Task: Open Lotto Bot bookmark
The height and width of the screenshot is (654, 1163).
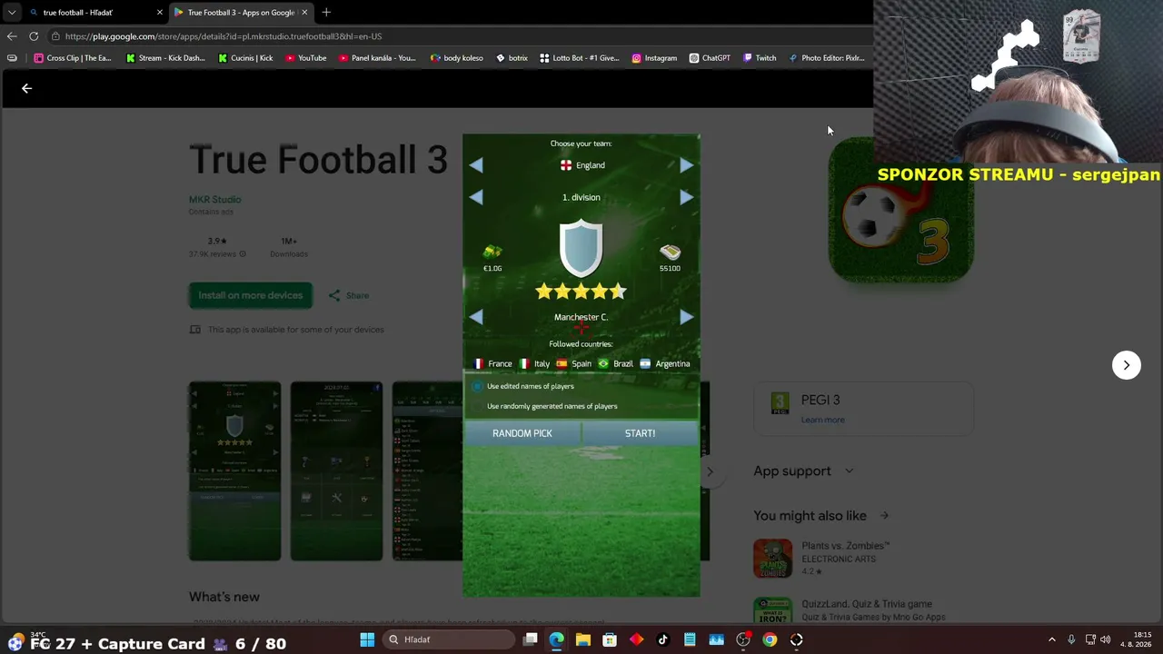Action: click(580, 58)
